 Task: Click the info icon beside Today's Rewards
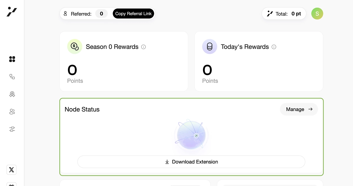[274, 47]
